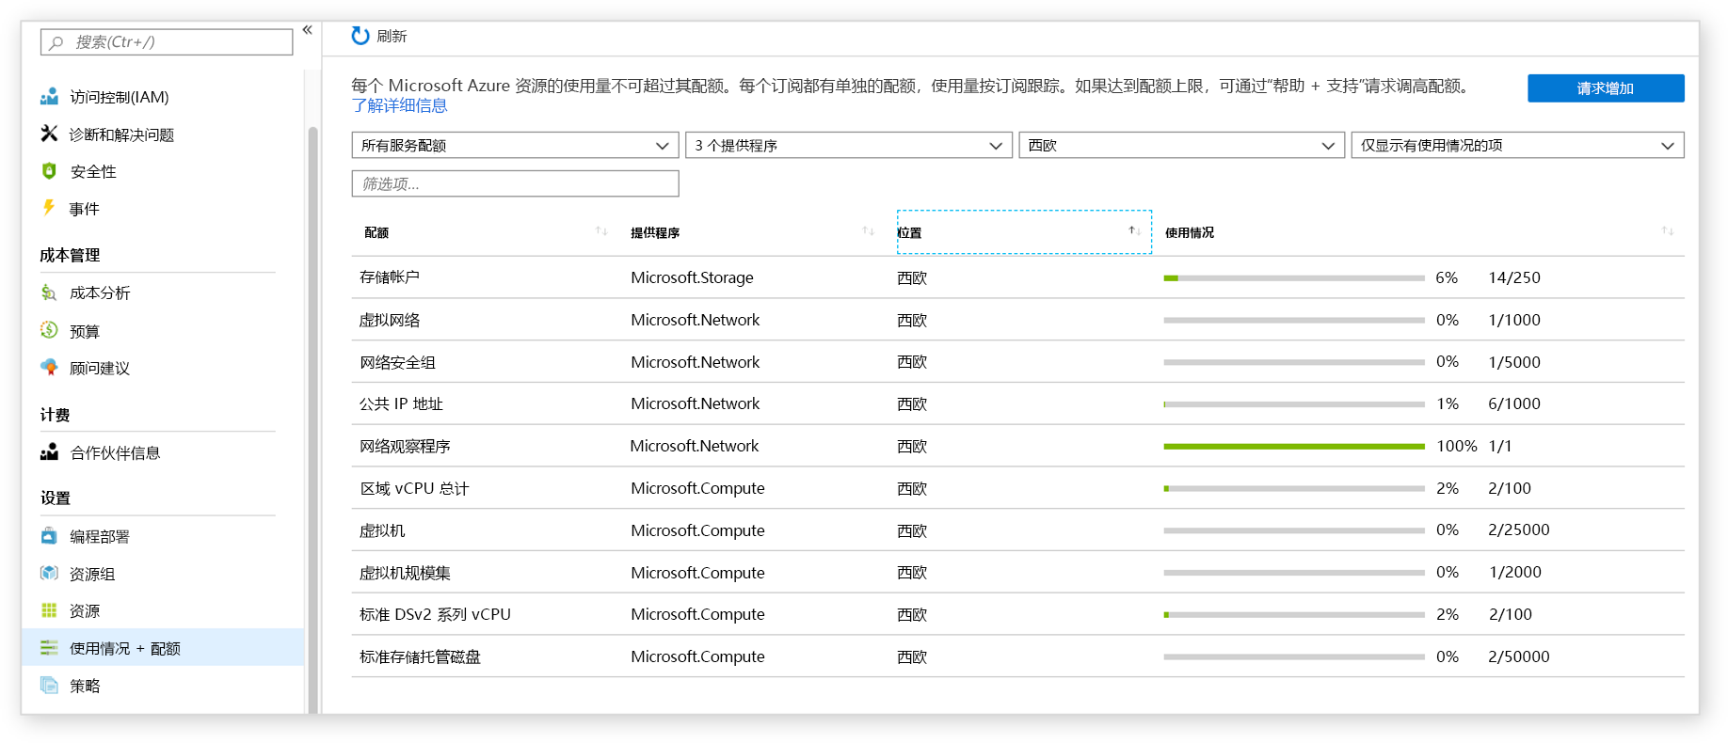The image size is (1728, 743).
Task: Click the 6/1000 usage value
Action: tap(1514, 403)
